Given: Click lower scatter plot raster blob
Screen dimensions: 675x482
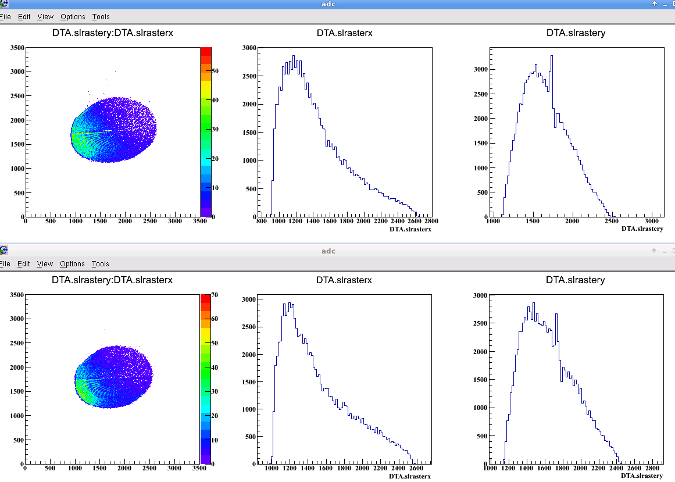Looking at the screenshot, I should [x=113, y=377].
